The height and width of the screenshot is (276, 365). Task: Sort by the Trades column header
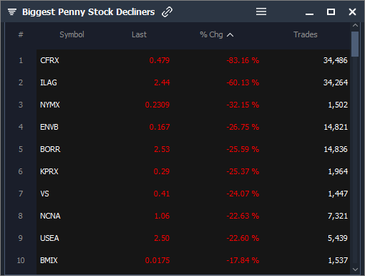pos(306,34)
